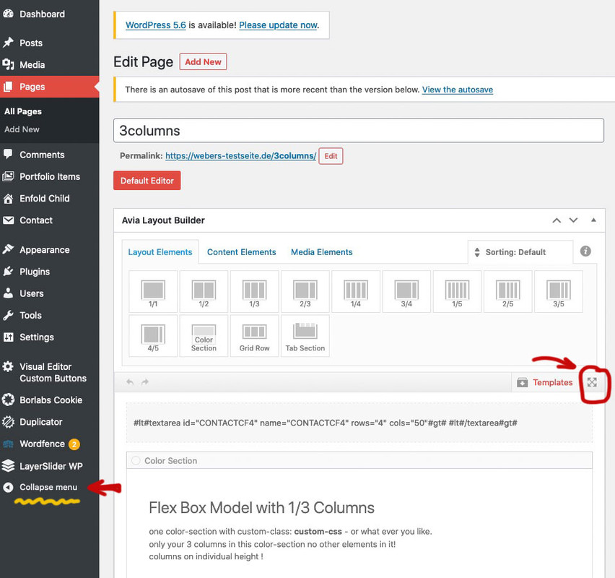615x578 pixels.
Task: Toggle the Color Section circle checkbox
Action: click(136, 460)
